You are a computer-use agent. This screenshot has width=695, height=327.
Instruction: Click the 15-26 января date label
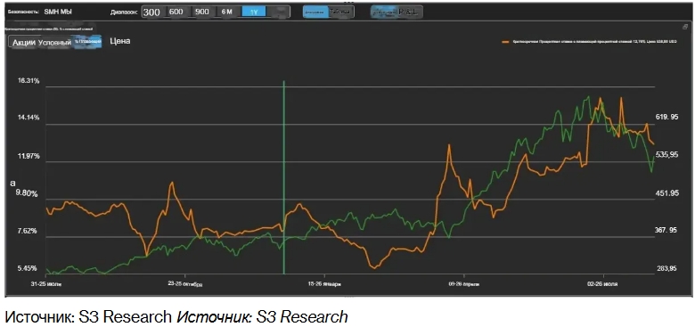tap(324, 284)
